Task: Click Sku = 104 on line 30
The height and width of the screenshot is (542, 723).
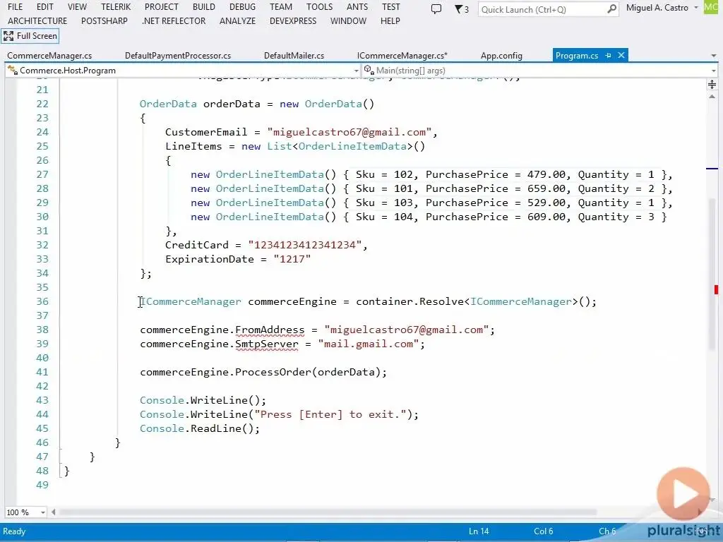Action: (383, 217)
